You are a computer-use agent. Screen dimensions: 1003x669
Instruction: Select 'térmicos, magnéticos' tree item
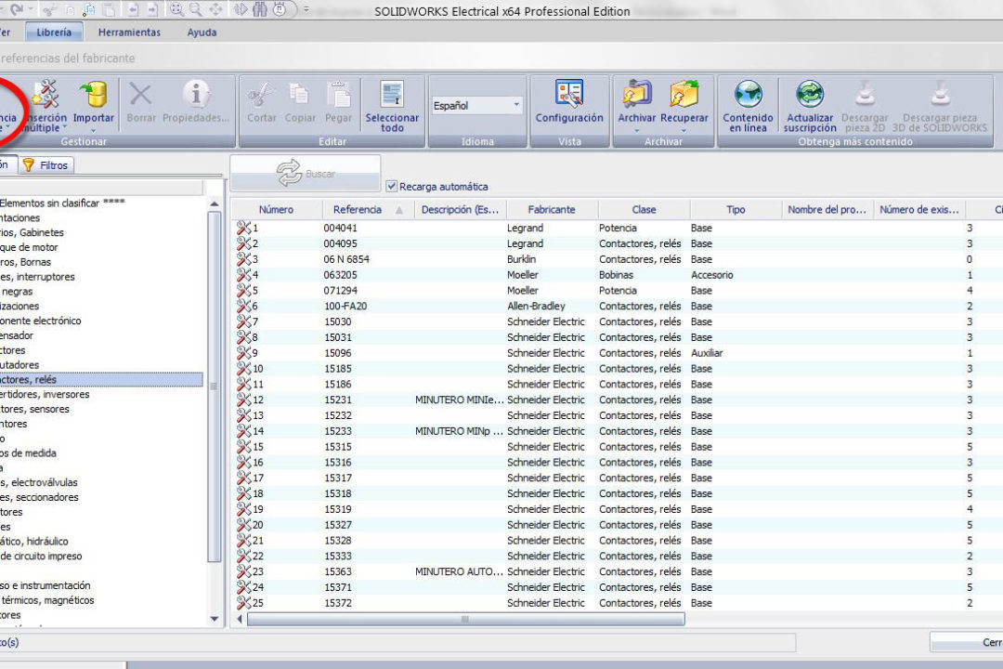click(47, 600)
